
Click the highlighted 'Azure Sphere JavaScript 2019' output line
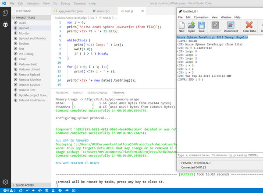(x=213, y=37)
